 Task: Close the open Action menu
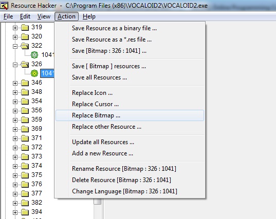click(x=66, y=16)
